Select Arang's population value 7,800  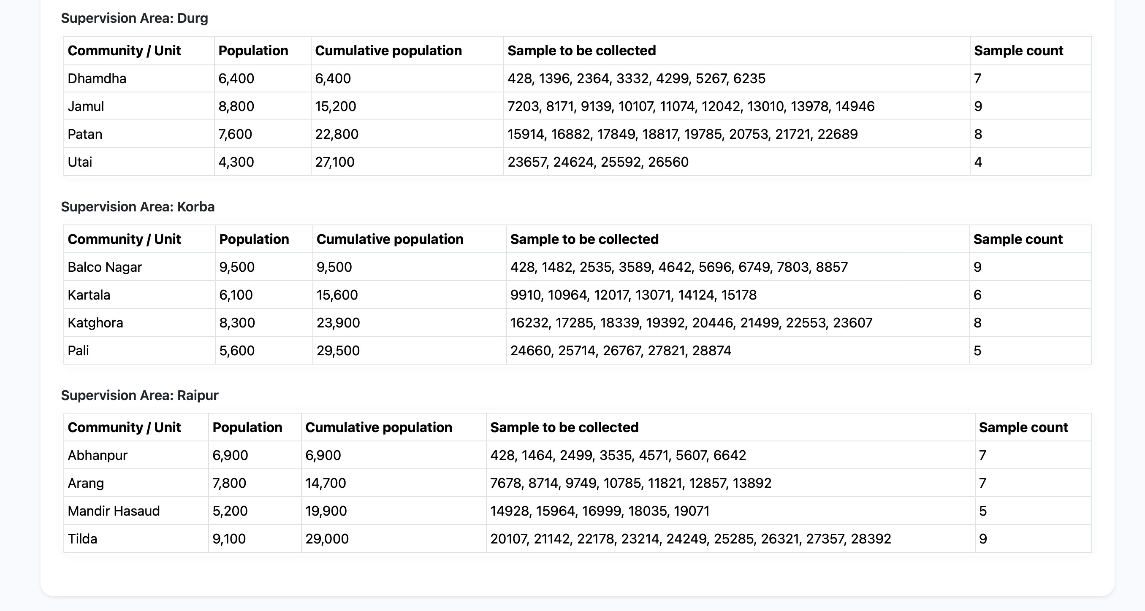click(x=229, y=483)
